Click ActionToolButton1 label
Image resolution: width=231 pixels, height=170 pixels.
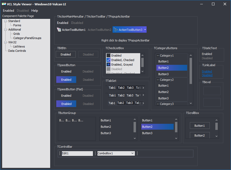pyautogui.click(x=74, y=30)
